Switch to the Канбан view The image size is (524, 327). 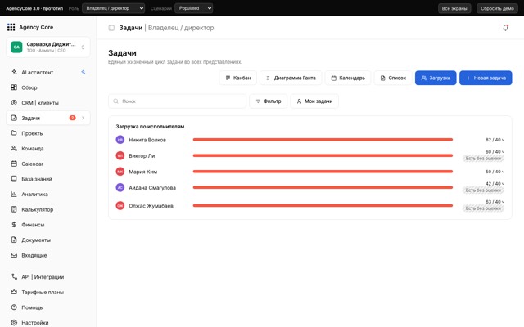click(238, 78)
